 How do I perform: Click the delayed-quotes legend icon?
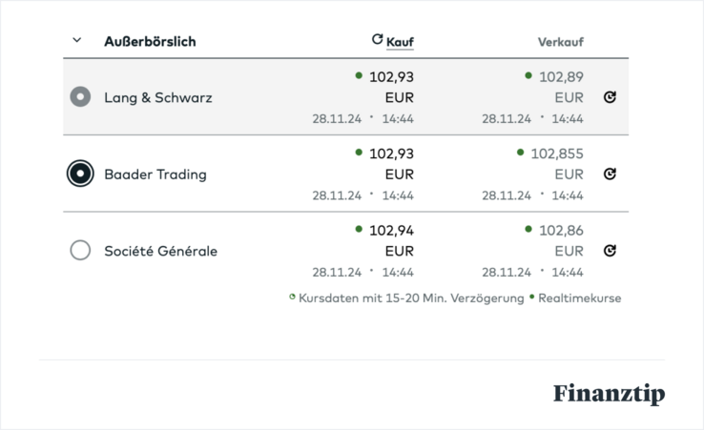coord(292,297)
